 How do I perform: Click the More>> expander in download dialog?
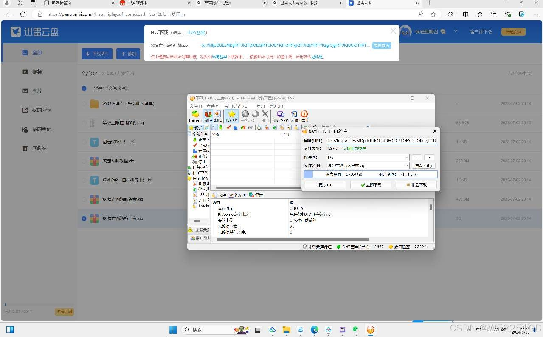325,185
